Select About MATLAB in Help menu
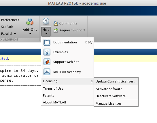The height and width of the screenshot is (123, 157). (67, 102)
